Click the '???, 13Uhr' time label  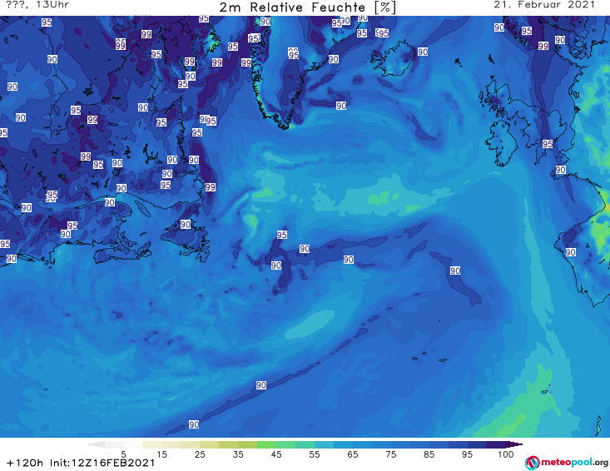pyautogui.click(x=37, y=5)
